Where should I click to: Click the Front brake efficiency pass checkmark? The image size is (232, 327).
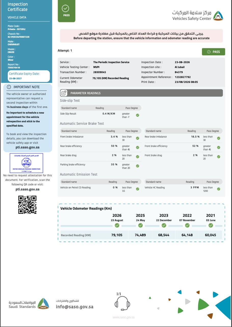pos(218,148)
